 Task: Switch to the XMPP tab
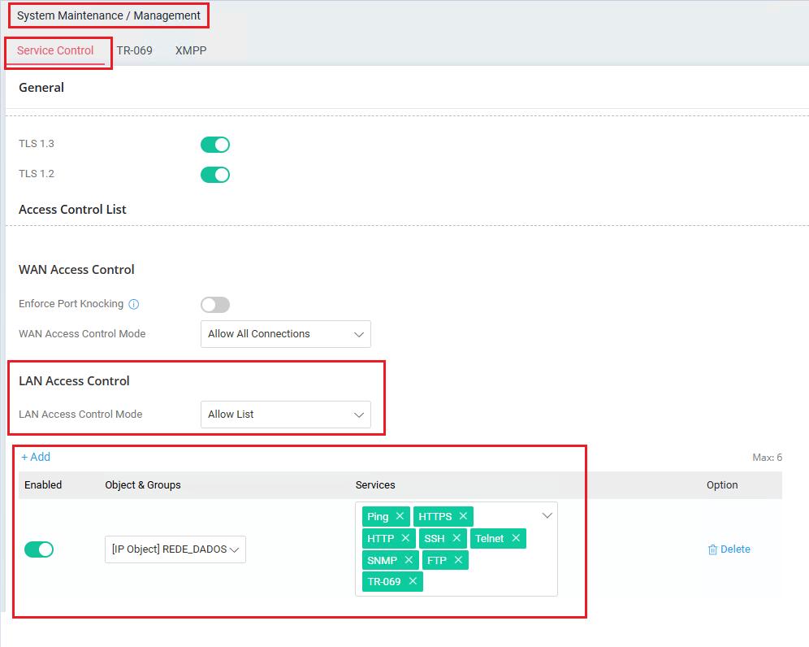coord(191,50)
